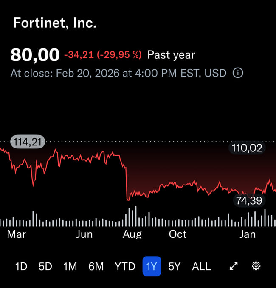
Task: Select the 1D time range
Action: pyautogui.click(x=21, y=266)
